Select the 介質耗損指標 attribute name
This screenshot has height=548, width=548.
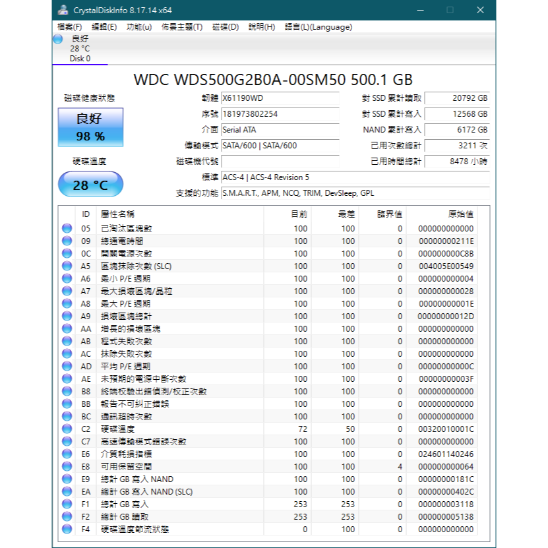126,454
